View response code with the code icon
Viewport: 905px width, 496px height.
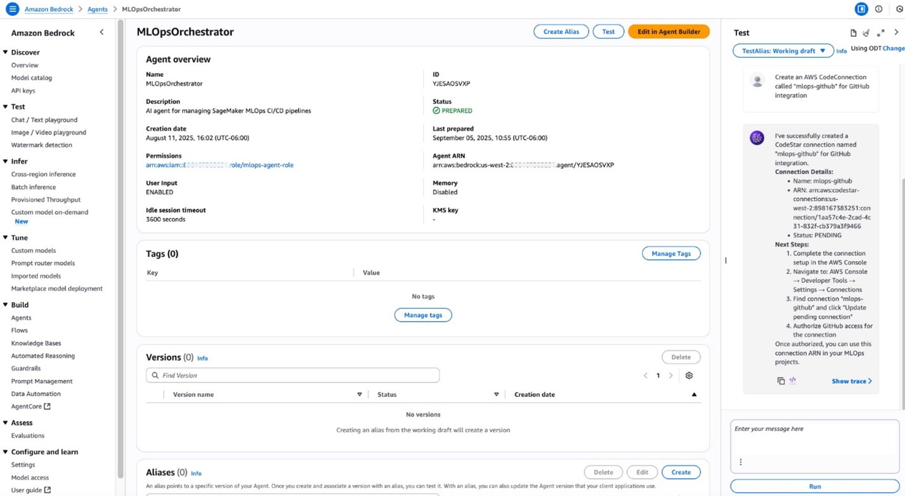click(x=792, y=380)
